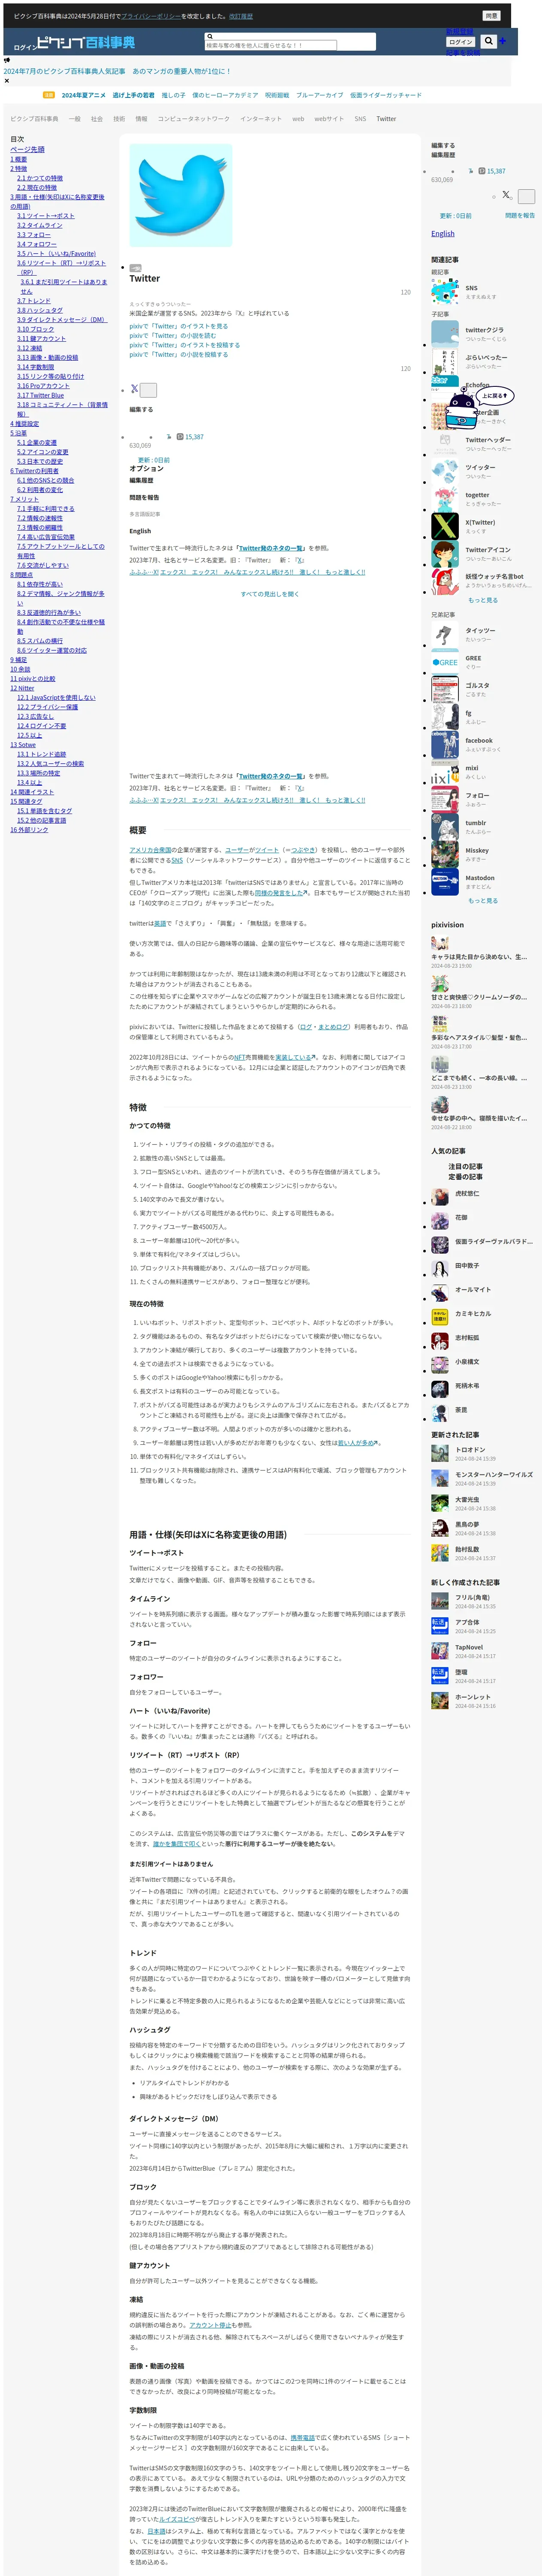Click 同意 to accept the privacy notice
The width and height of the screenshot is (542, 2576).
(x=491, y=16)
